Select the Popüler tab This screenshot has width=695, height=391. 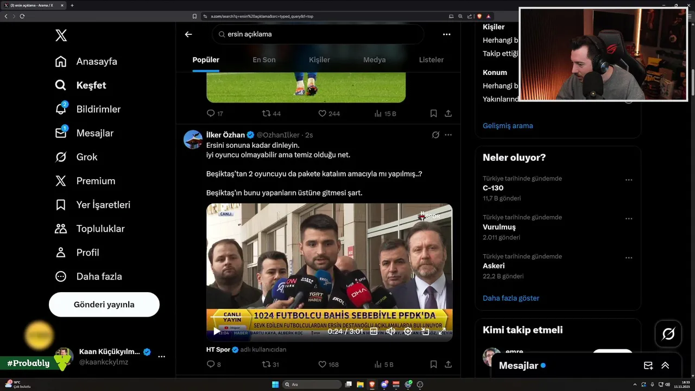(206, 60)
